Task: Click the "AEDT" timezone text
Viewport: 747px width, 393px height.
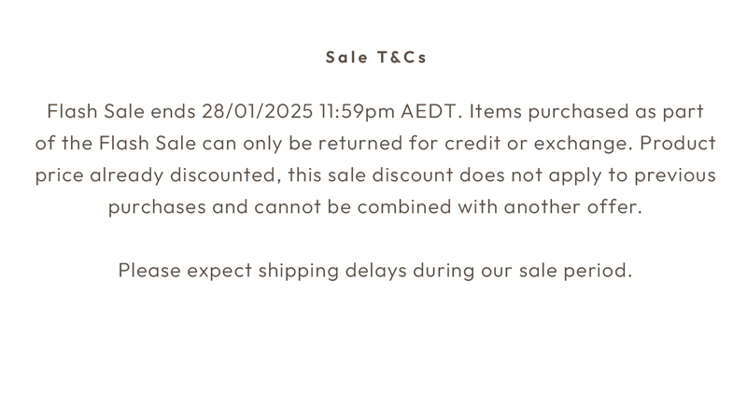Action: 431,112
